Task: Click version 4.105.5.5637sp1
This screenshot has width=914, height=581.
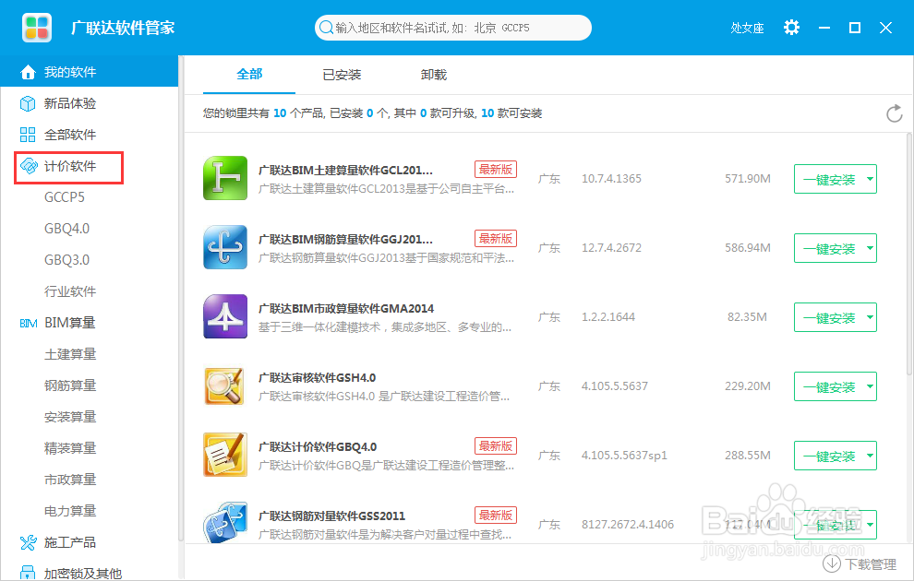Action: pos(624,456)
